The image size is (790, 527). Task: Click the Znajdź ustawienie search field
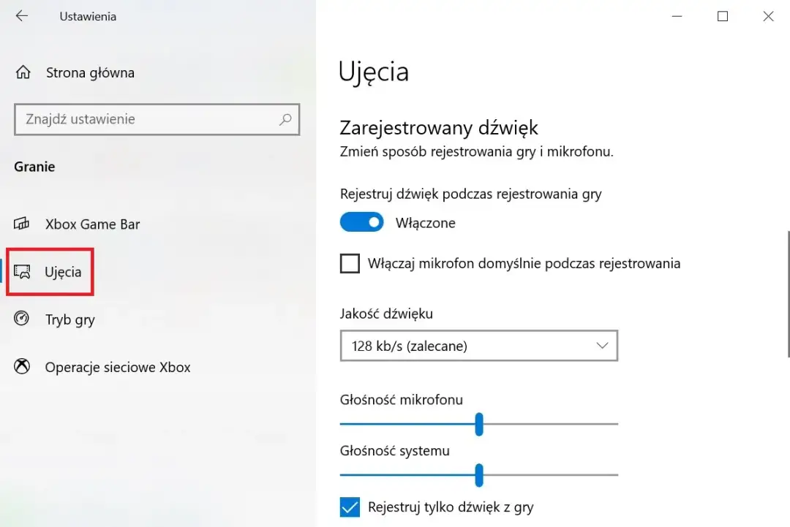(146, 119)
